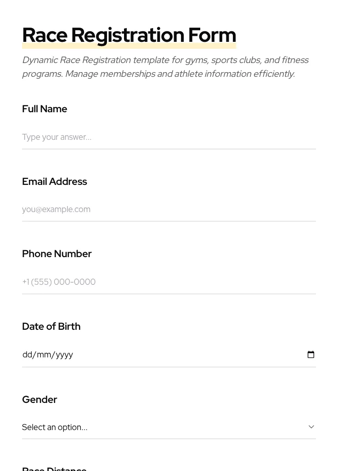
Task: Click the 'mm' month segment of the date
Action: click(x=44, y=355)
